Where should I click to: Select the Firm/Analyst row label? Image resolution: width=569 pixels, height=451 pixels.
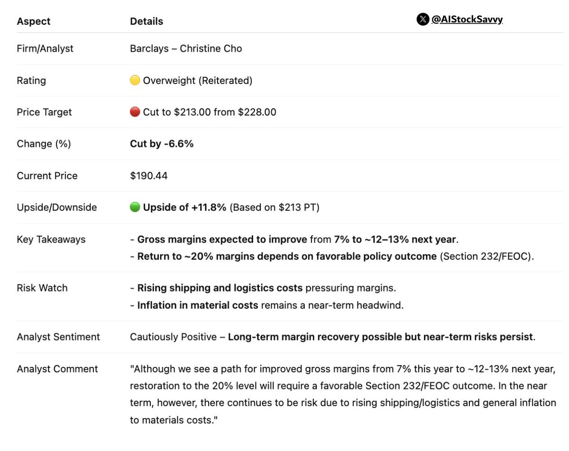[45, 48]
